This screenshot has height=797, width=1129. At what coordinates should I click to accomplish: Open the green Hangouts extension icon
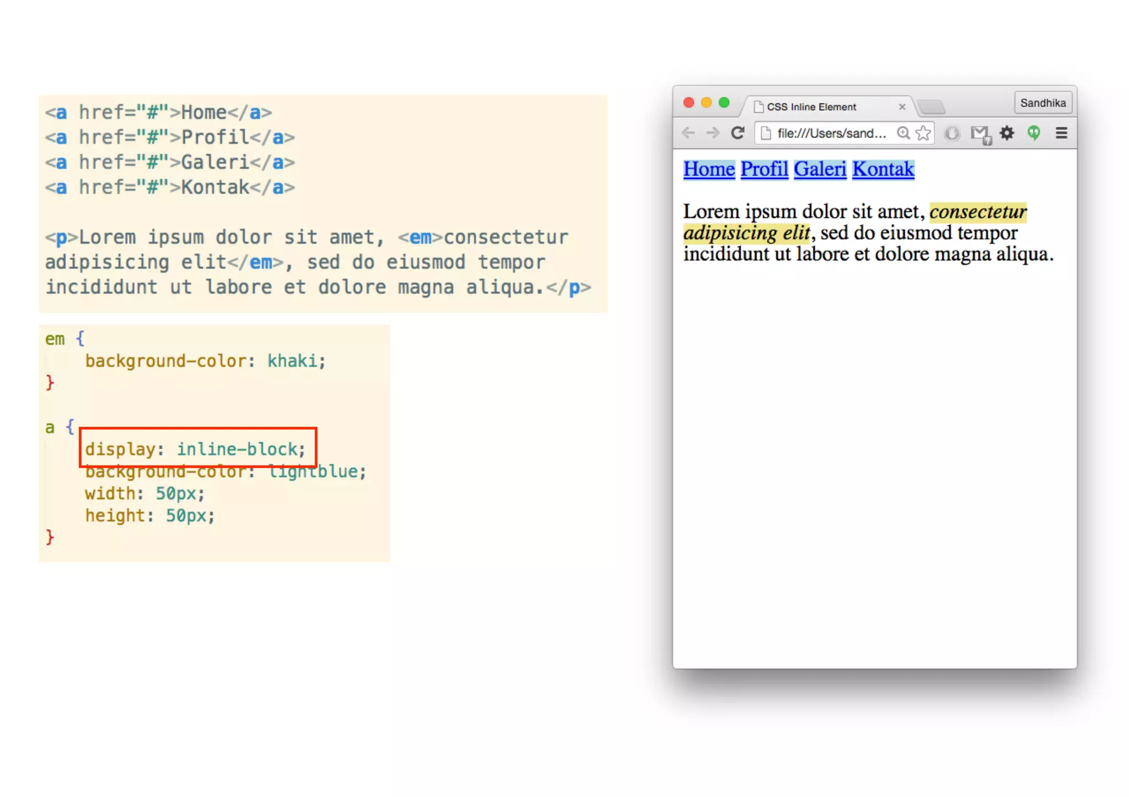(x=1034, y=133)
